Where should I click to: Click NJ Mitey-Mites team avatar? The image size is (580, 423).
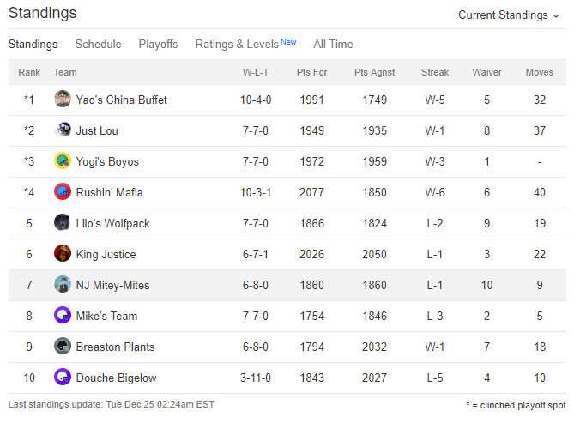click(63, 284)
